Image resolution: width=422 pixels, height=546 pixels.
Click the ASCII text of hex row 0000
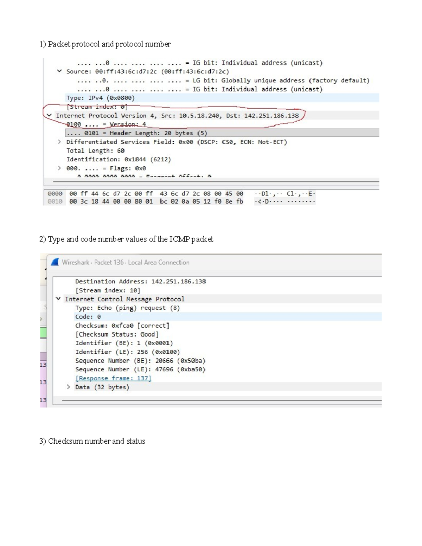(x=285, y=193)
